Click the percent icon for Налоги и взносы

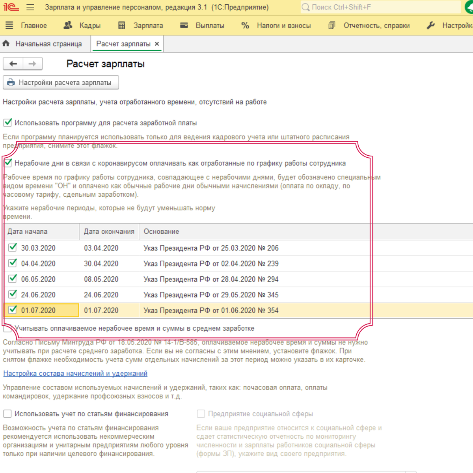click(x=245, y=25)
